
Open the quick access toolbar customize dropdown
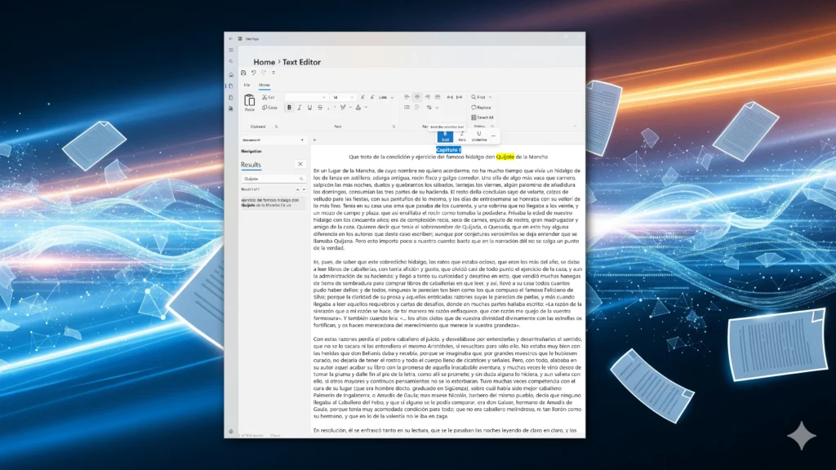[273, 73]
